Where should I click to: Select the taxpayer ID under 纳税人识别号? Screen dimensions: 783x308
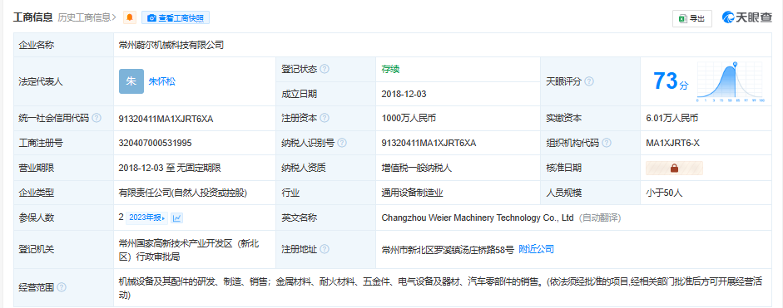click(429, 143)
